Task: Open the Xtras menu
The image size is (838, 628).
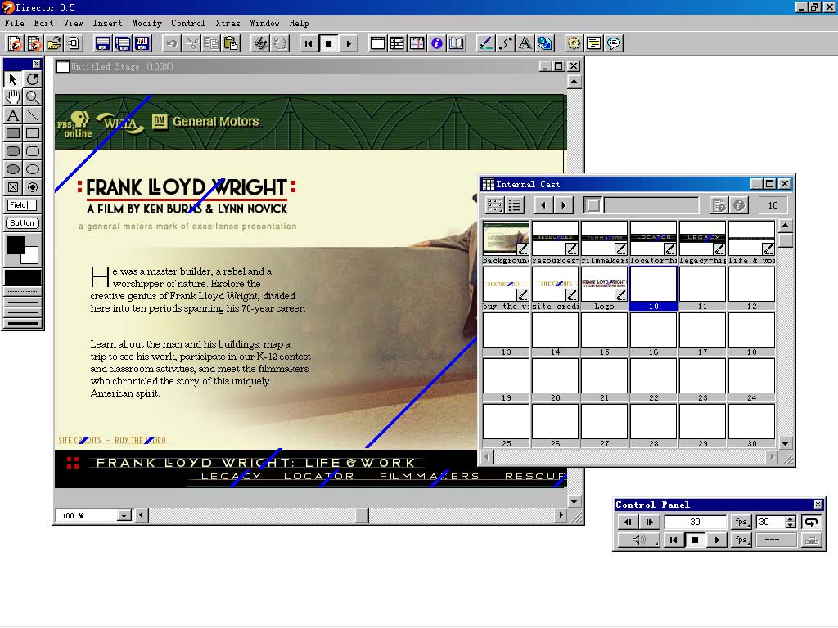Action: [x=228, y=23]
